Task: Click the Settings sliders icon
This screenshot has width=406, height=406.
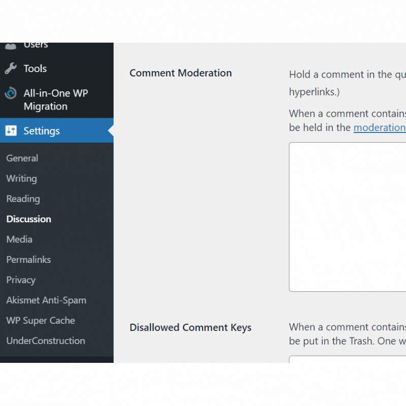Action: click(11, 130)
